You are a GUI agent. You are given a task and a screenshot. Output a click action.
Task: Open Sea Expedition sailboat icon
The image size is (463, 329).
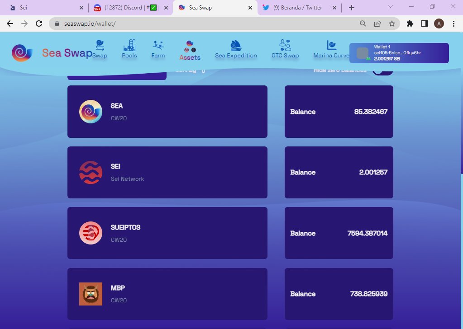tap(236, 45)
